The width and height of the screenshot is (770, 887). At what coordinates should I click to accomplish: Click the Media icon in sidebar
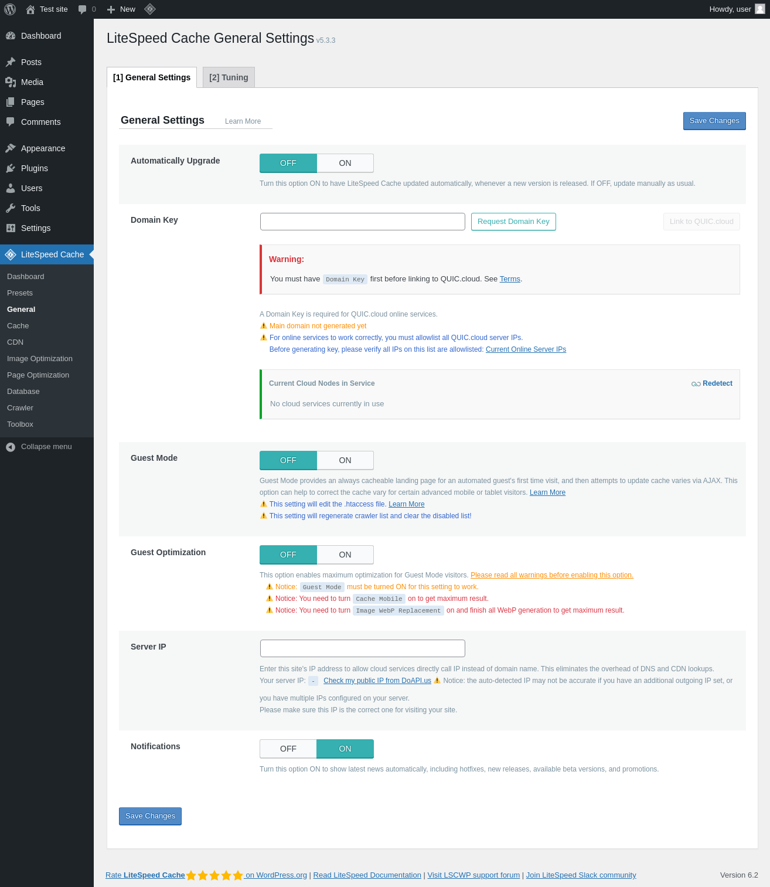coord(11,82)
